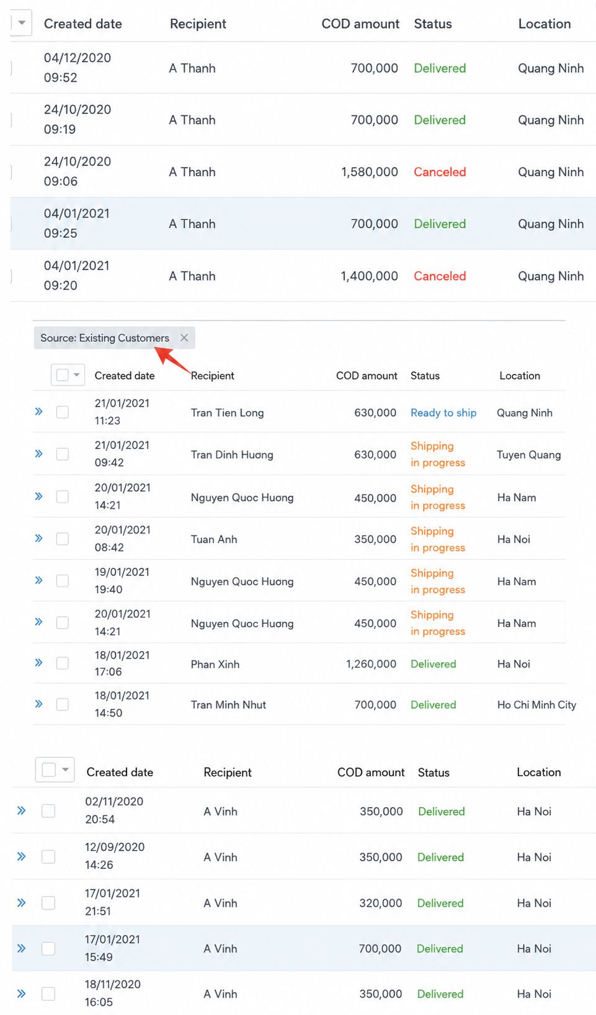Check the A Vinh 12/09/2020 order box
This screenshot has height=1015, width=596.
point(48,857)
